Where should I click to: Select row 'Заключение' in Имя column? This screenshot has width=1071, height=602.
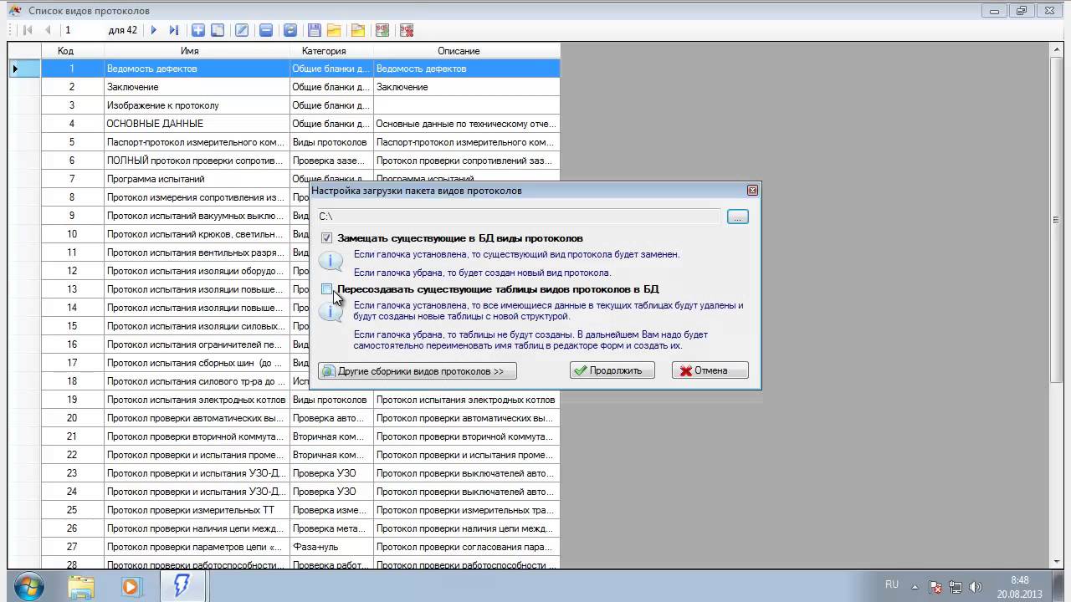(197, 87)
